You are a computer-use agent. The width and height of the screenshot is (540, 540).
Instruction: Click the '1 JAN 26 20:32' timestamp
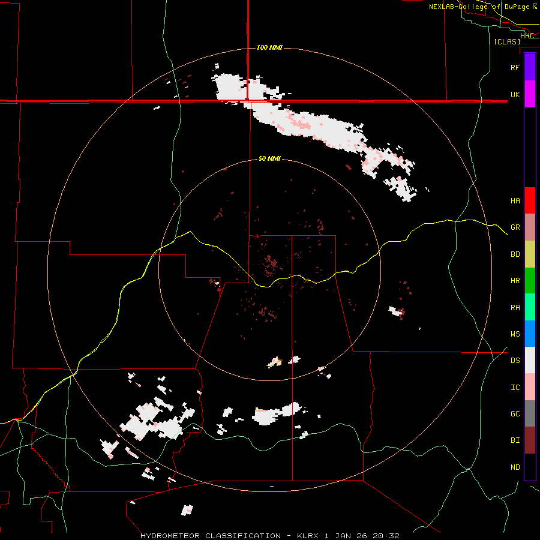(x=362, y=536)
